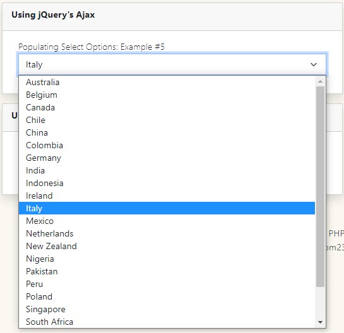Choose Pakistan from the dropdown list
This screenshot has width=344, height=333.
point(167,271)
